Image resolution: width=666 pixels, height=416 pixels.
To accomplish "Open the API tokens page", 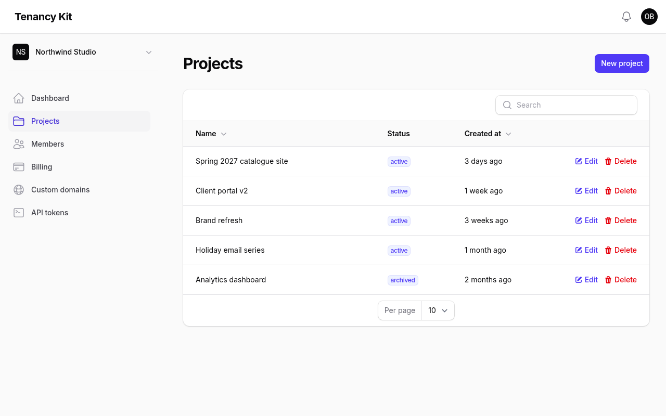I will pos(79,213).
